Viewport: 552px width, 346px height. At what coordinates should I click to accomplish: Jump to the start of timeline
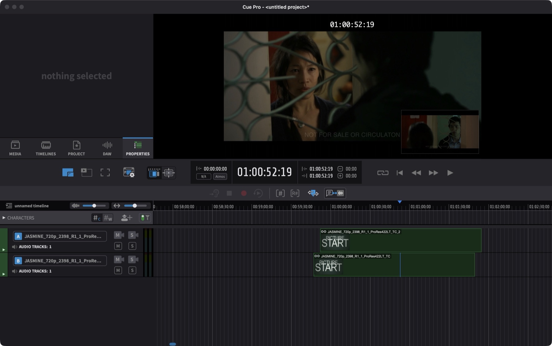click(x=400, y=173)
